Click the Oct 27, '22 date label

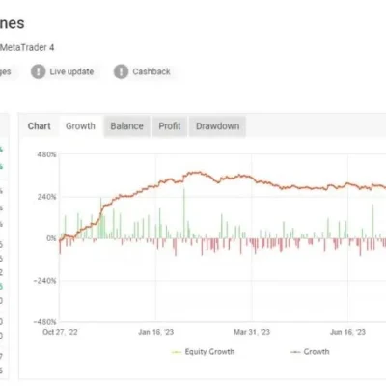click(x=60, y=332)
